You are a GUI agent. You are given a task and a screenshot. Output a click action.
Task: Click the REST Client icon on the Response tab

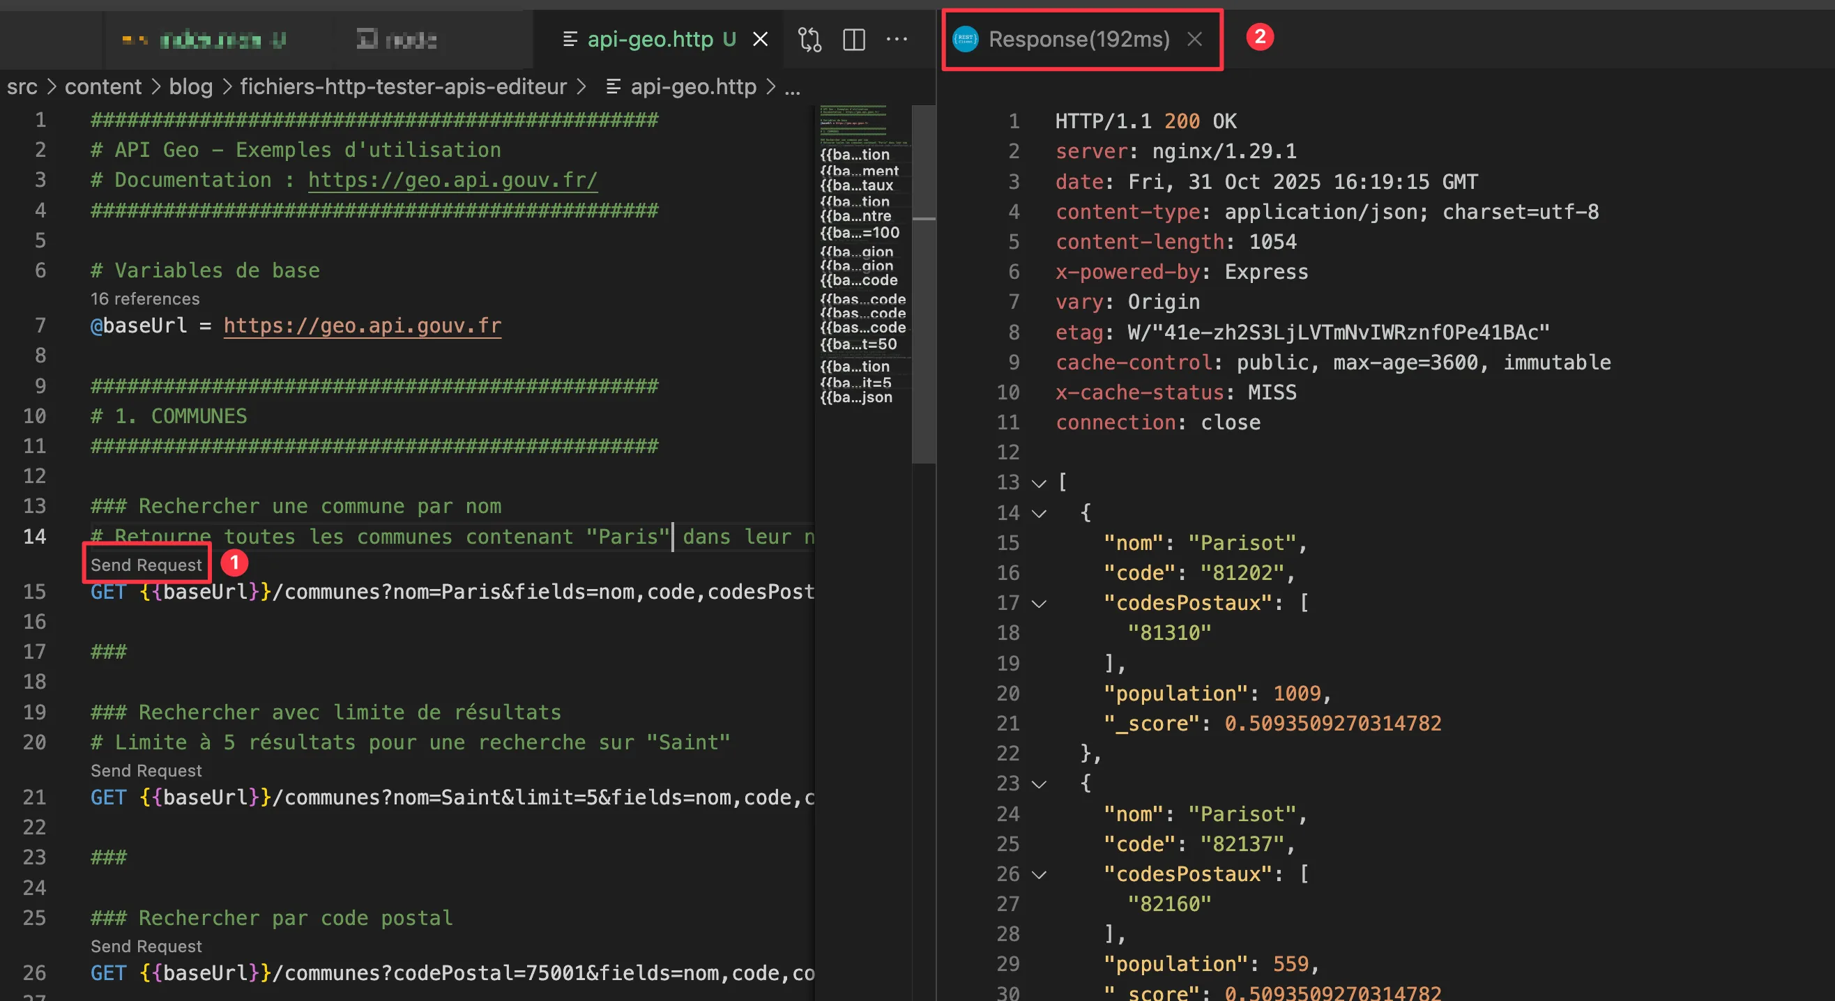(x=965, y=39)
